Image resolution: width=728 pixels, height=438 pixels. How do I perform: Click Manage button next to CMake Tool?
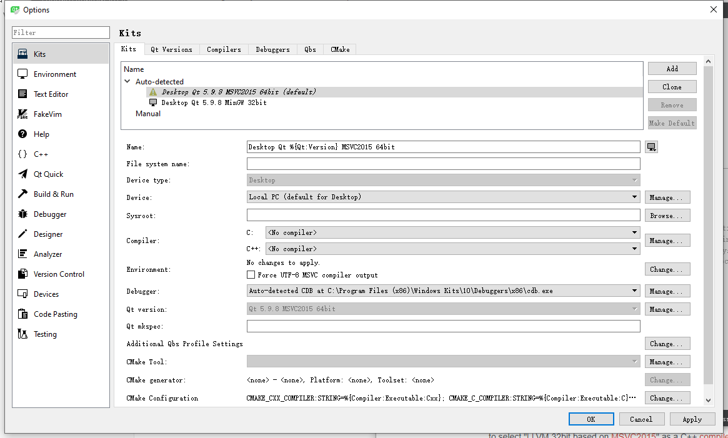(667, 362)
